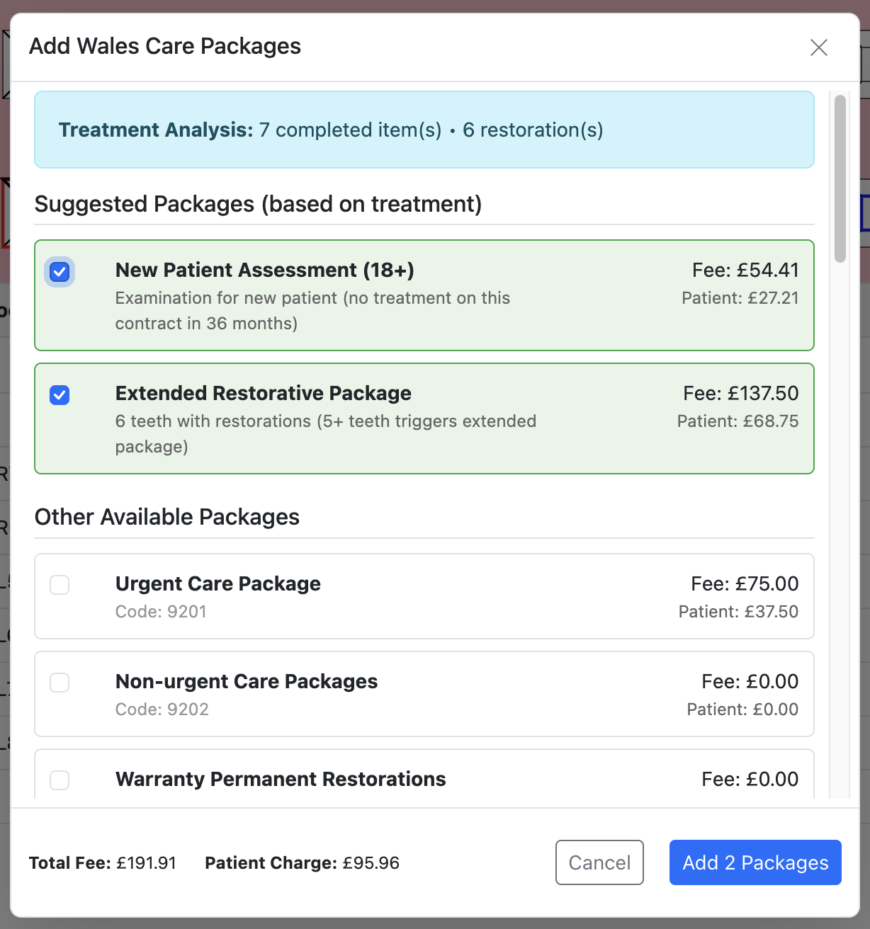Click the Code: 9201 label
870x929 pixels.
161,612
